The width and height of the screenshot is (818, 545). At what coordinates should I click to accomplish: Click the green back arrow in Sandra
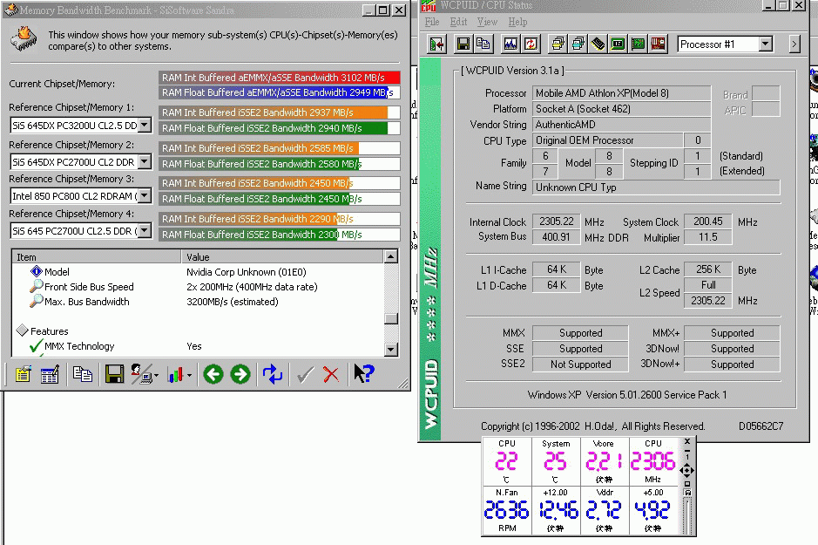[x=213, y=374]
